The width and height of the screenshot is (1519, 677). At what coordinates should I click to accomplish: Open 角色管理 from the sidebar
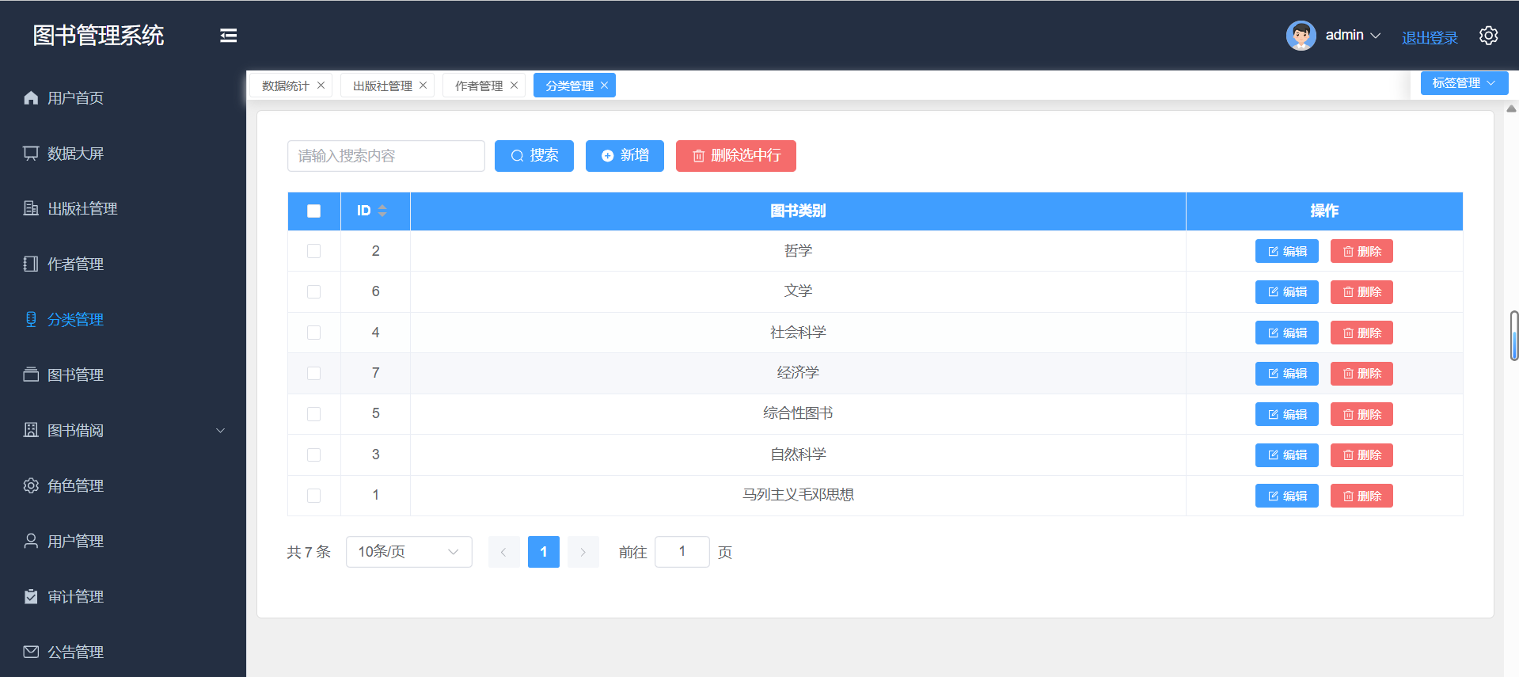(123, 485)
